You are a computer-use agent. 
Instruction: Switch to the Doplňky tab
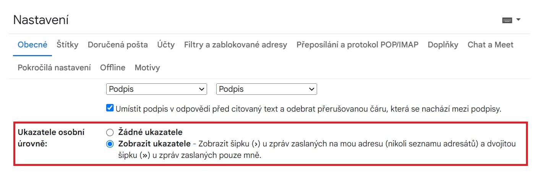coord(443,45)
